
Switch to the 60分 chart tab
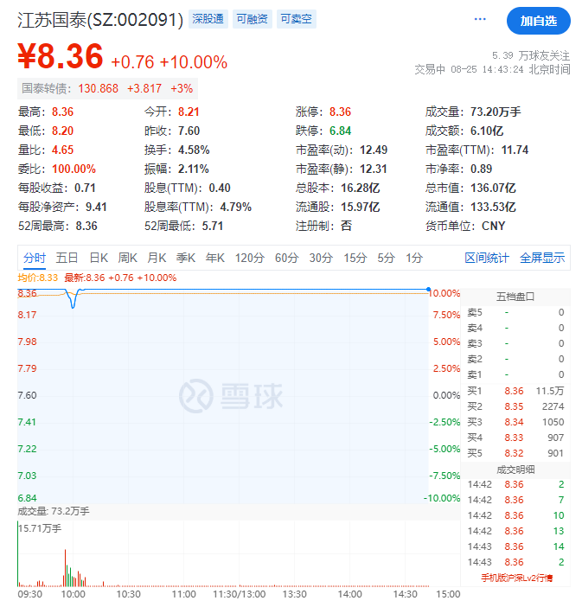pos(286,258)
